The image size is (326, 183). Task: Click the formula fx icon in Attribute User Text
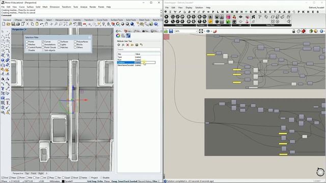click(123, 45)
